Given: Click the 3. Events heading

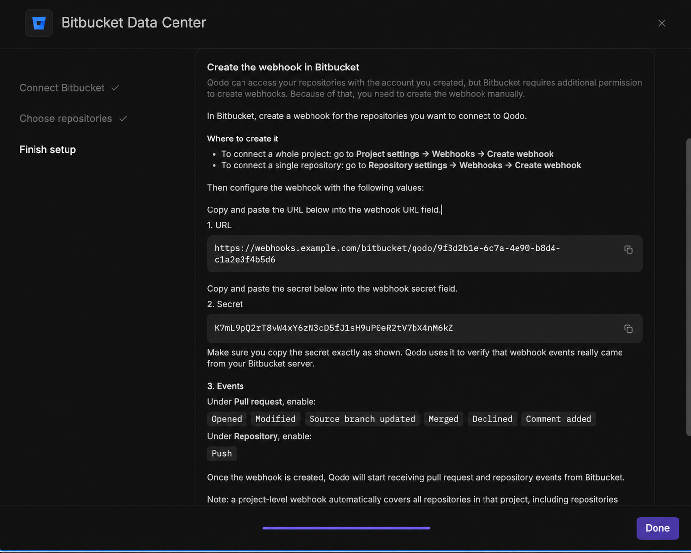Looking at the screenshot, I should [x=226, y=386].
